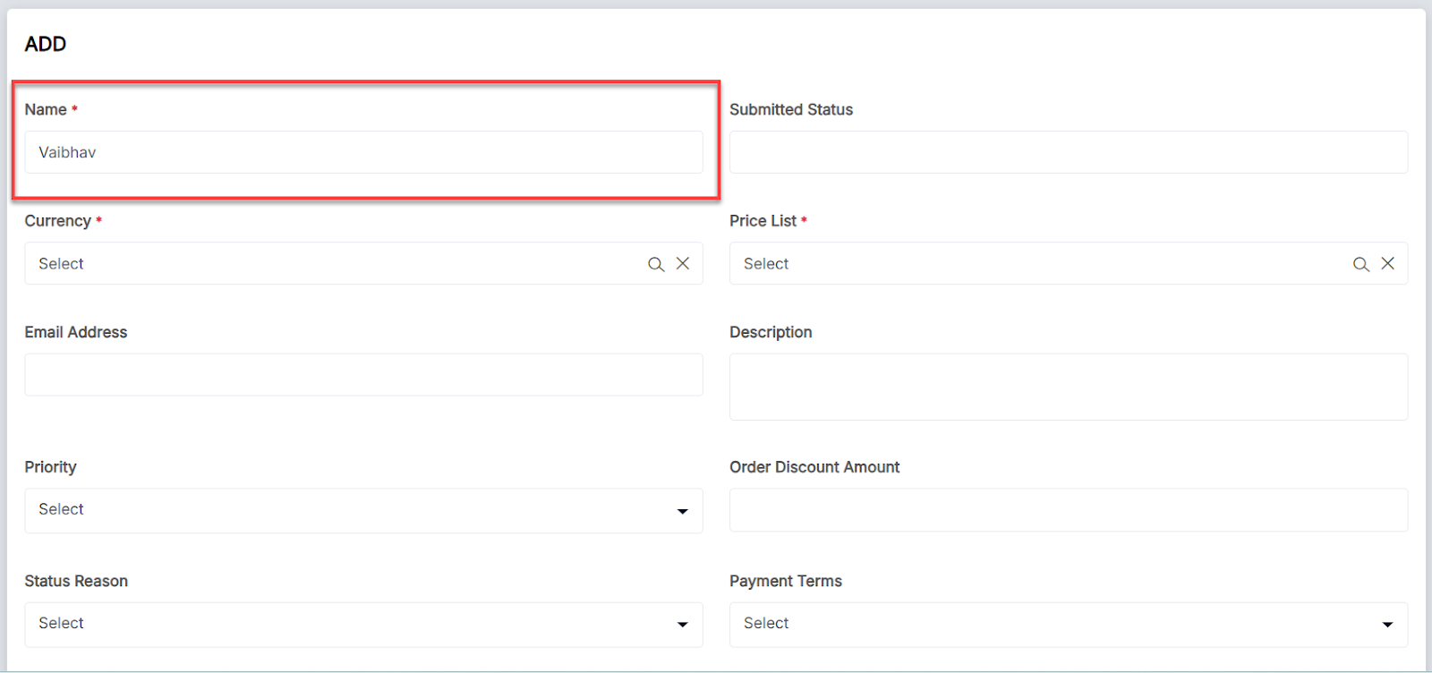Click inside the Description text area

click(1068, 387)
